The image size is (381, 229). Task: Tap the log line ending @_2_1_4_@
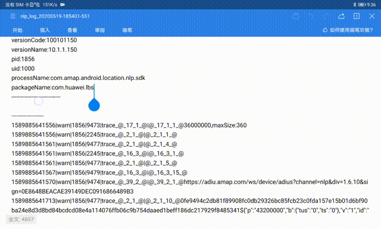pyautogui.click(x=94, y=144)
